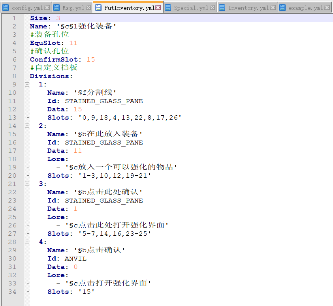The width and height of the screenshot is (333, 306).
Task: Collapse the fold for division 3
Action: coord(27,184)
